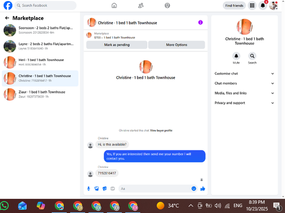Open the account profile picture menu
The height and width of the screenshot is (213, 285).
pos(274,6)
